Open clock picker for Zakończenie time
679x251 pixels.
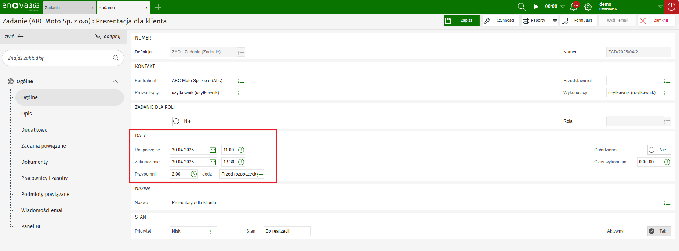pos(241,162)
